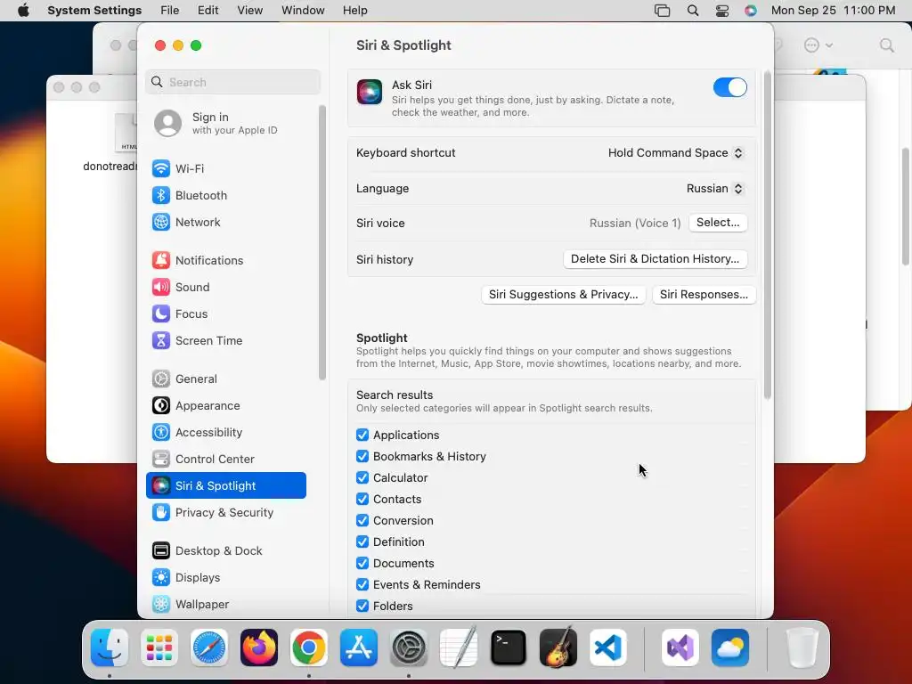
Task: Launch GarageBand from the Dock
Action: [x=558, y=647]
